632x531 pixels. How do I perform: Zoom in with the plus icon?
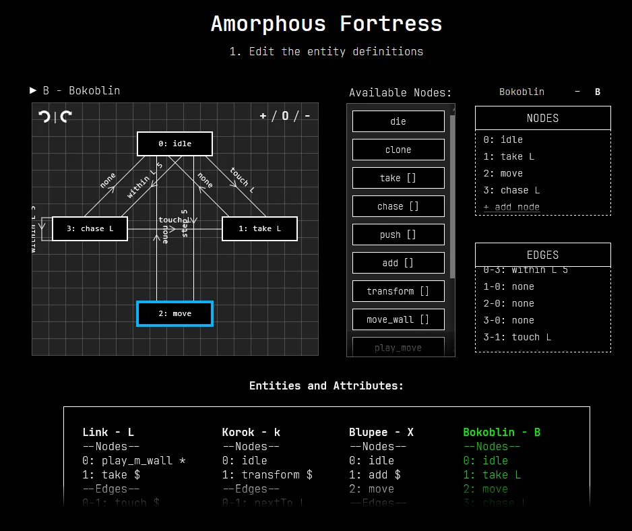[x=263, y=116]
